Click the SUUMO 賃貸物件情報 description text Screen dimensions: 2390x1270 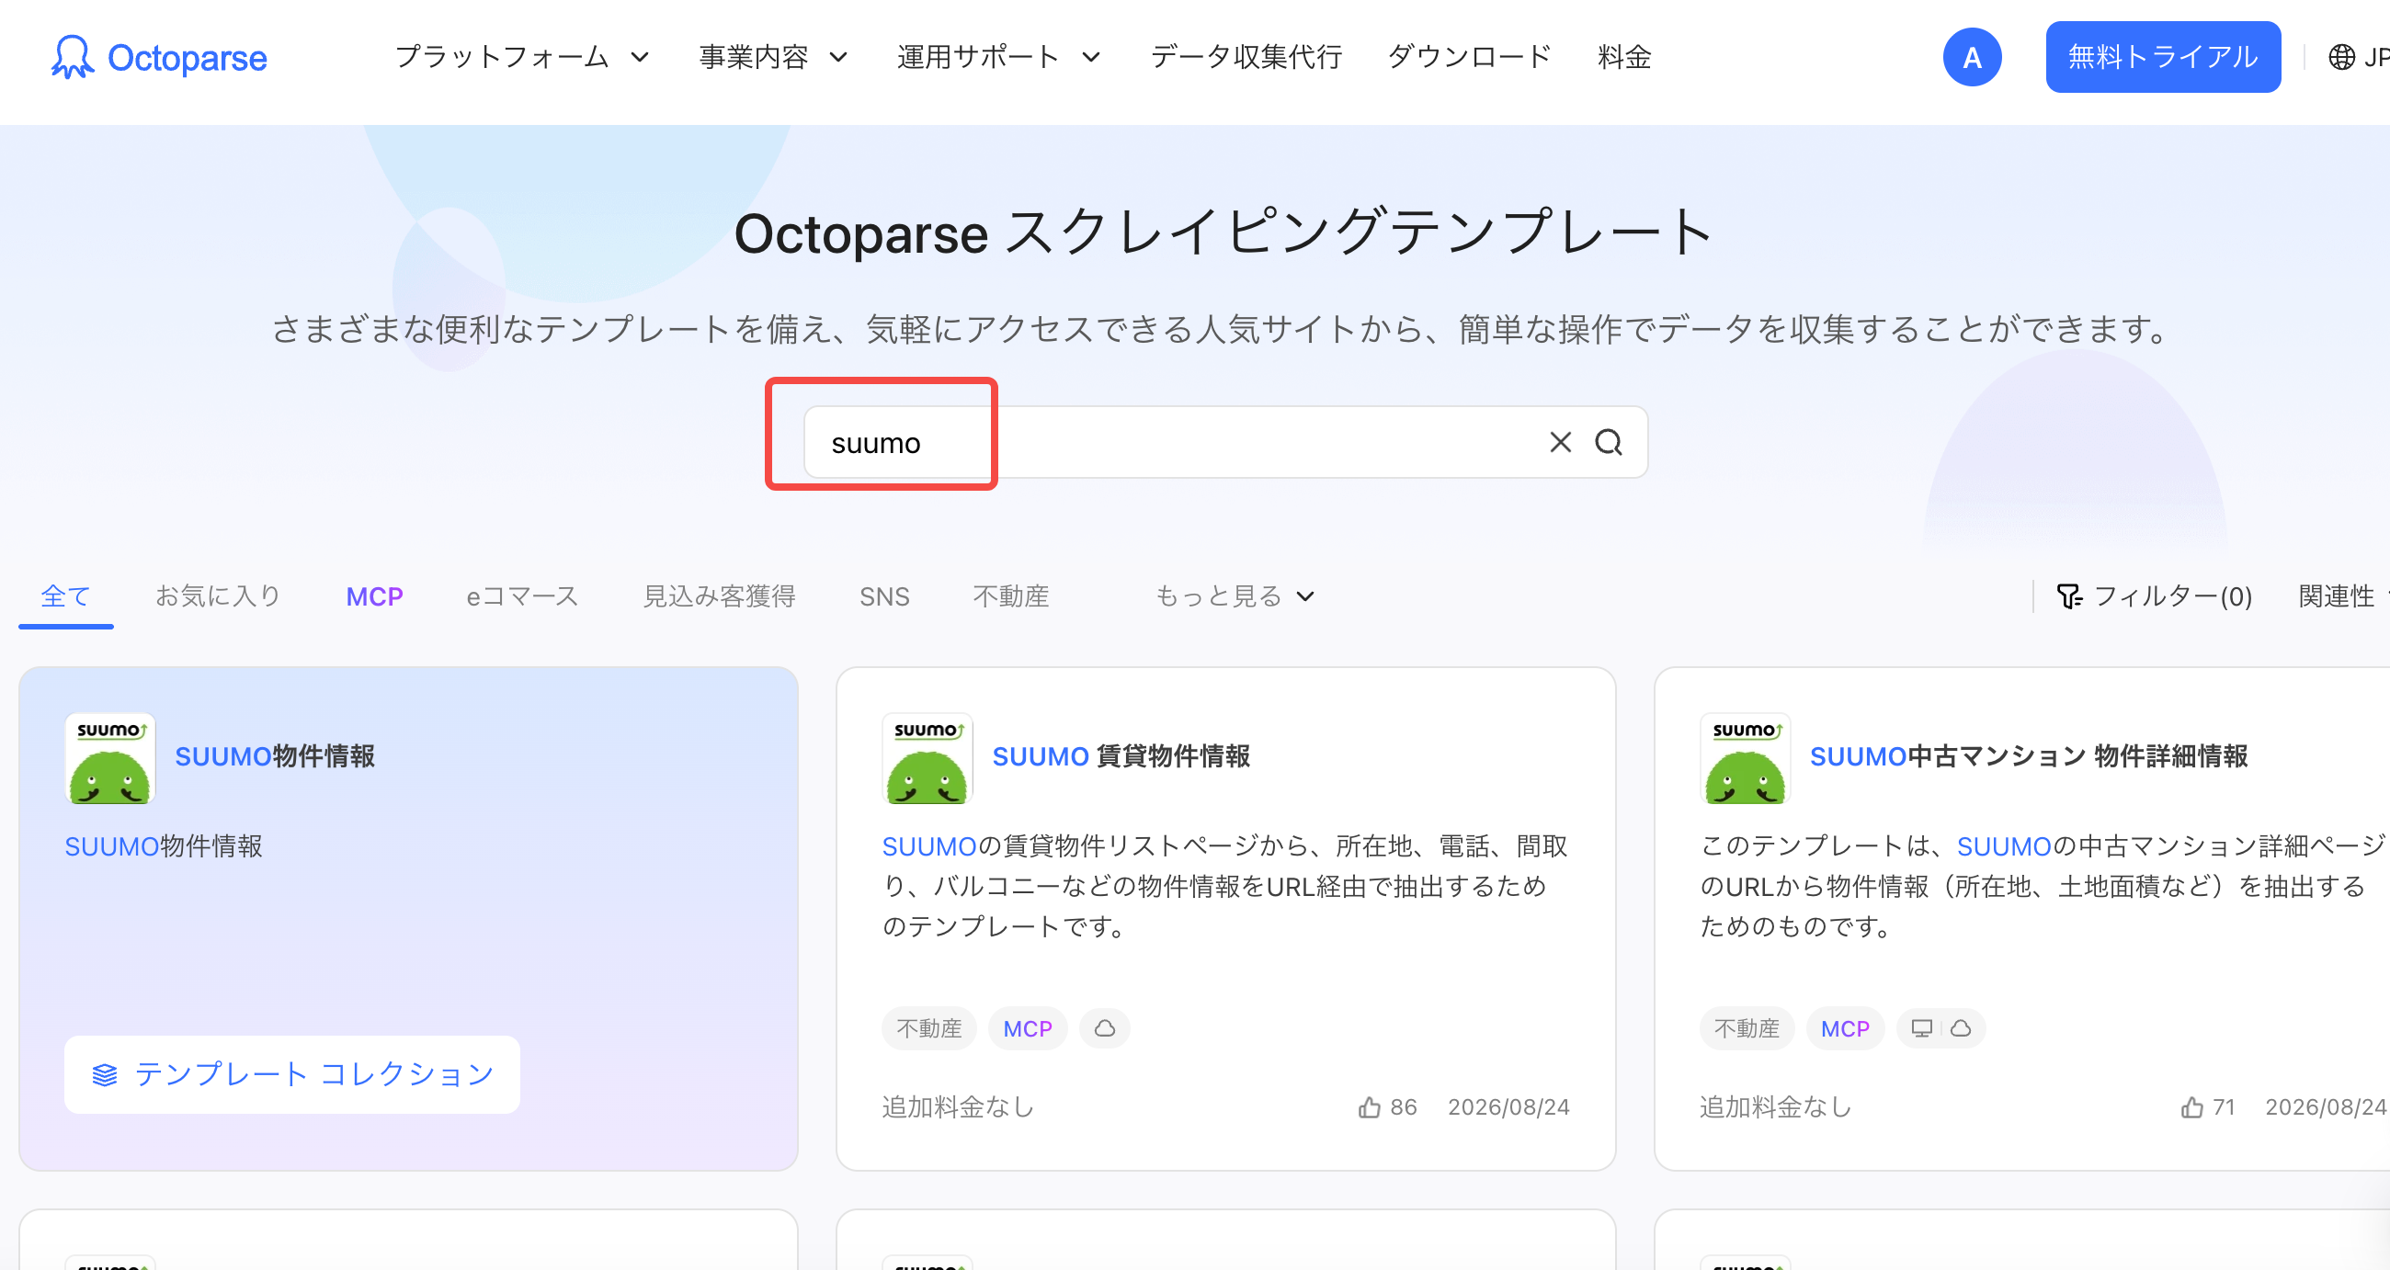coord(1224,886)
